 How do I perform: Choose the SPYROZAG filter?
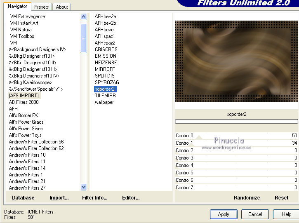[107, 82]
